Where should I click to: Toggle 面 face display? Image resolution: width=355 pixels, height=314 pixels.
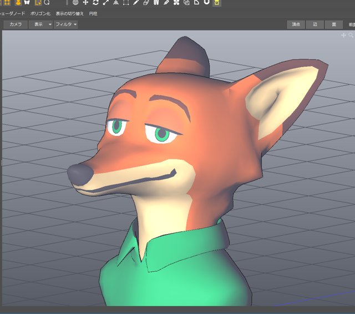(334, 24)
